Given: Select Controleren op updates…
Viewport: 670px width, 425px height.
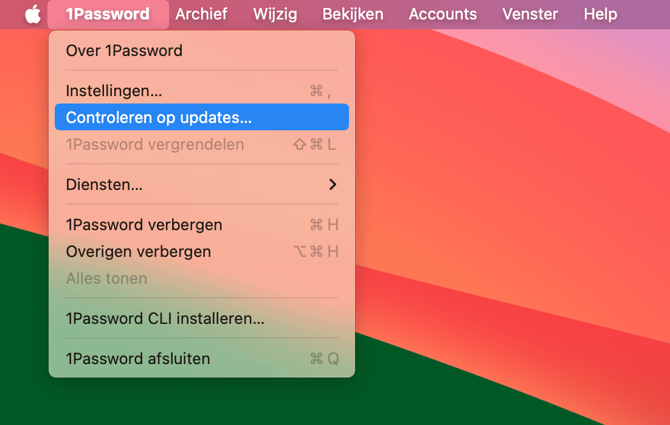Looking at the screenshot, I should coord(202,118).
